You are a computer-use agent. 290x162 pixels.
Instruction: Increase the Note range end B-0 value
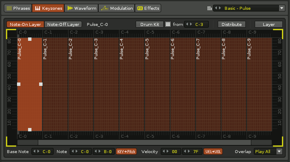100,151
